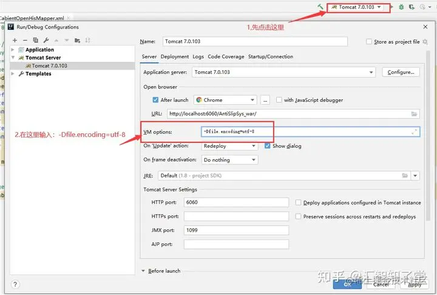This screenshot has height=295, width=437.
Task: Click the folder icon in the URL field
Action: click(414, 114)
